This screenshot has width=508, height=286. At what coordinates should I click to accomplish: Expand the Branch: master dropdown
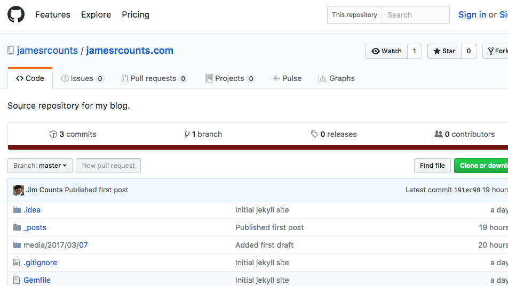click(40, 166)
